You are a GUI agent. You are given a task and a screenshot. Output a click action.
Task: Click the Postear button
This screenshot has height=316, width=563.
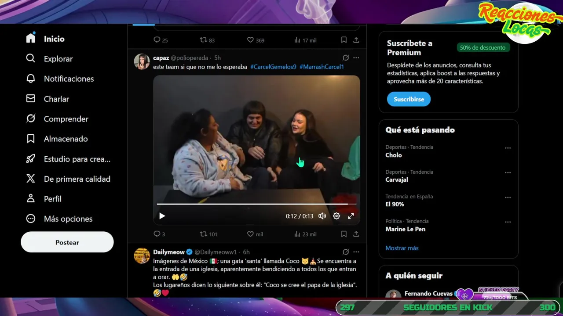pos(67,242)
